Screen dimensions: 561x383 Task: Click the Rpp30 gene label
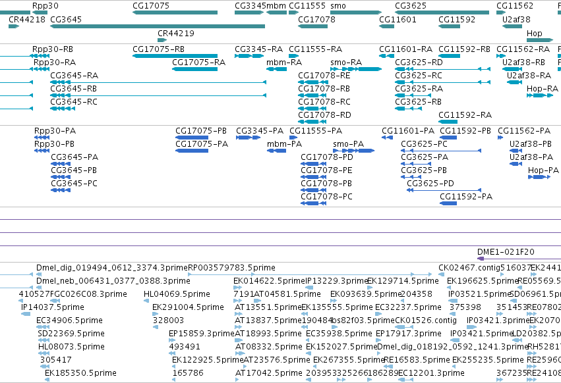click(45, 6)
